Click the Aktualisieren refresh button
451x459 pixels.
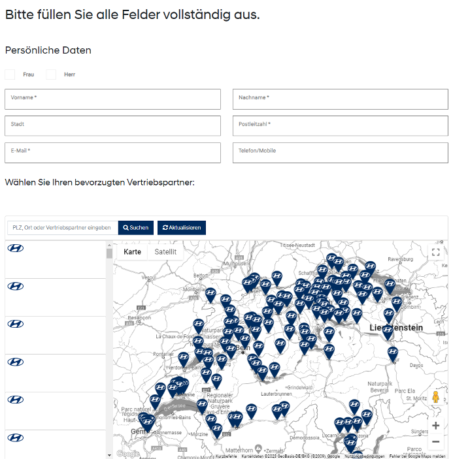click(x=182, y=228)
